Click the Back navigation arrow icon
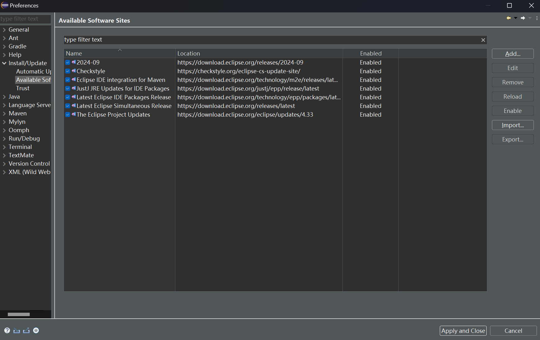Image resolution: width=540 pixels, height=340 pixels. [x=509, y=18]
